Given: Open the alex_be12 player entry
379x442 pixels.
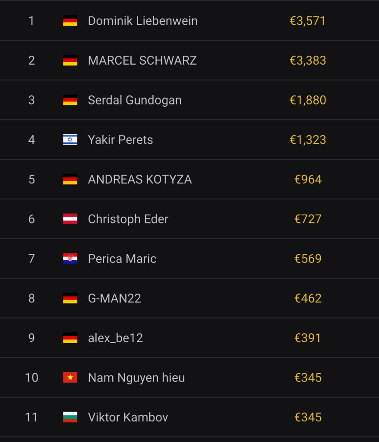Looking at the screenshot, I should (x=115, y=338).
